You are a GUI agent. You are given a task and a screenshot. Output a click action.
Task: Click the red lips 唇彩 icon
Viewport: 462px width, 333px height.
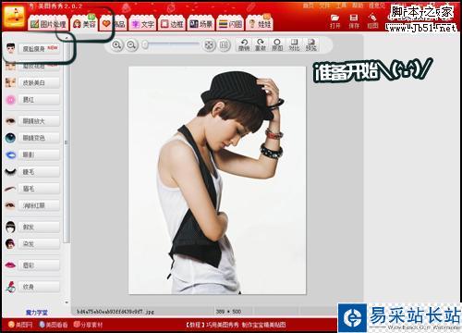pos(10,265)
